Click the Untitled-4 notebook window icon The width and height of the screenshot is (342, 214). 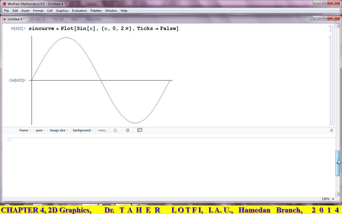[4, 19]
